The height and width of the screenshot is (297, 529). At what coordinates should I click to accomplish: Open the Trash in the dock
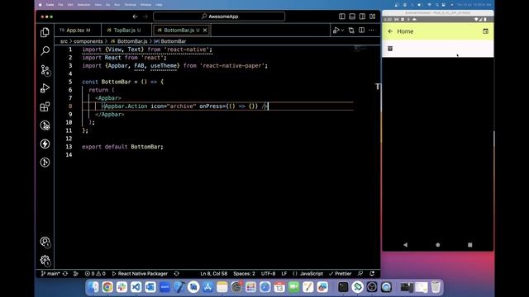pyautogui.click(x=436, y=287)
